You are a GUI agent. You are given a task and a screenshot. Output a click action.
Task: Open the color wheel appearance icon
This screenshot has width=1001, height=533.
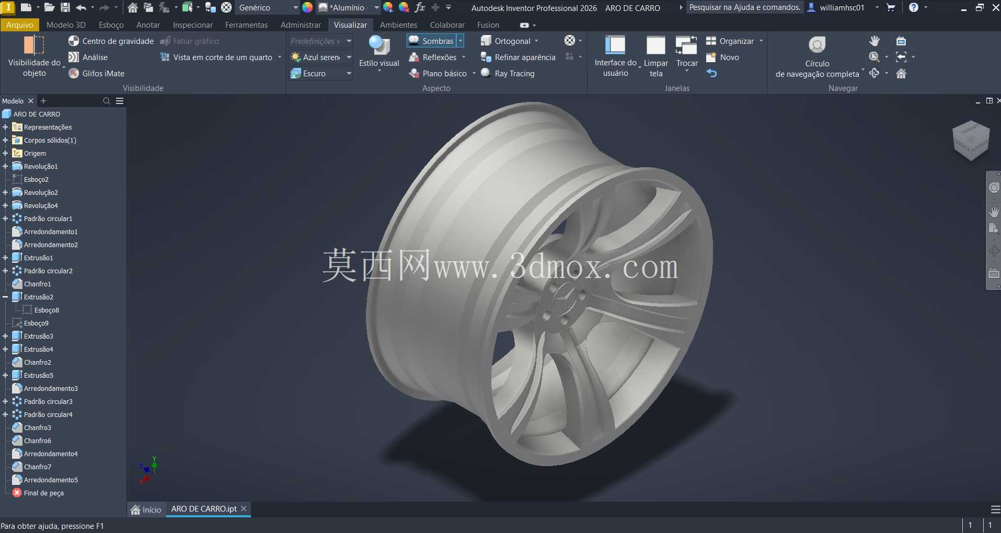tap(307, 7)
